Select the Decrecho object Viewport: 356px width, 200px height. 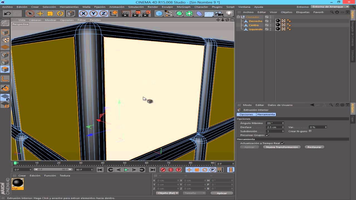pyautogui.click(x=255, y=21)
